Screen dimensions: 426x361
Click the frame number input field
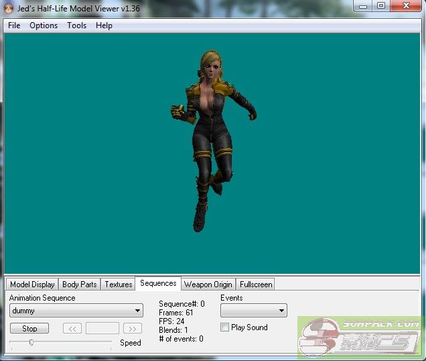(102, 328)
